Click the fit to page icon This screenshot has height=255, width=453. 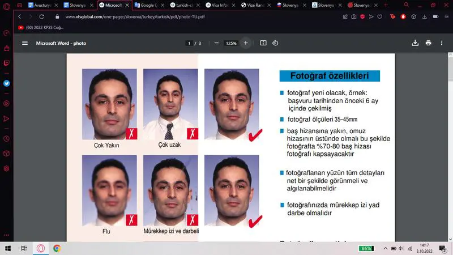[263, 43]
